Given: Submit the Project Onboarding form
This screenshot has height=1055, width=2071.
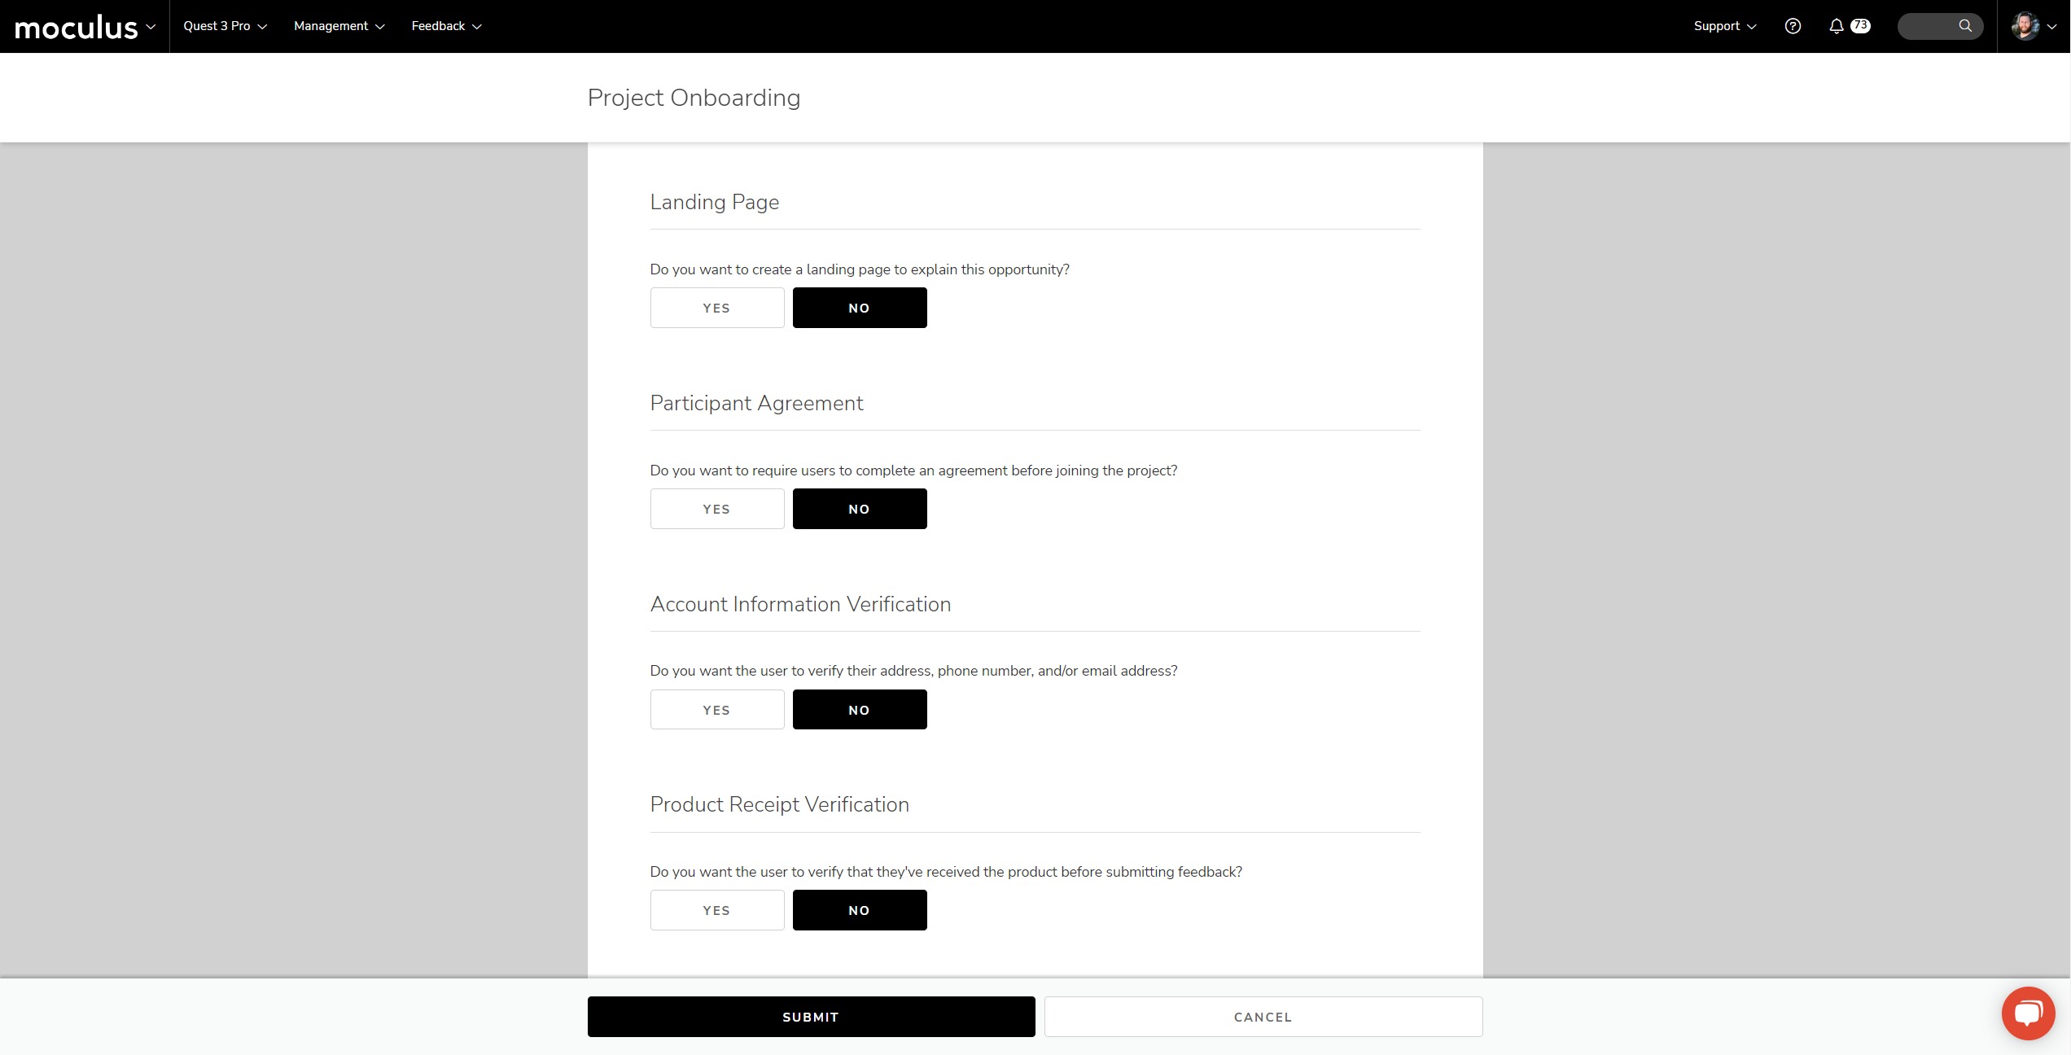Looking at the screenshot, I should (x=811, y=1017).
